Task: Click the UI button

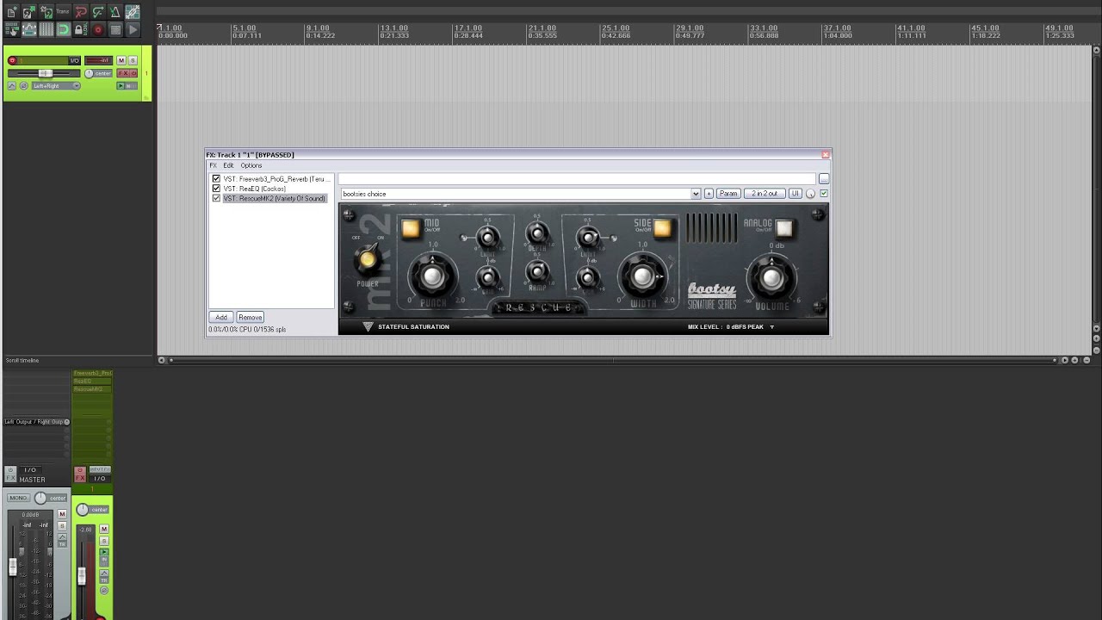Action: (796, 194)
